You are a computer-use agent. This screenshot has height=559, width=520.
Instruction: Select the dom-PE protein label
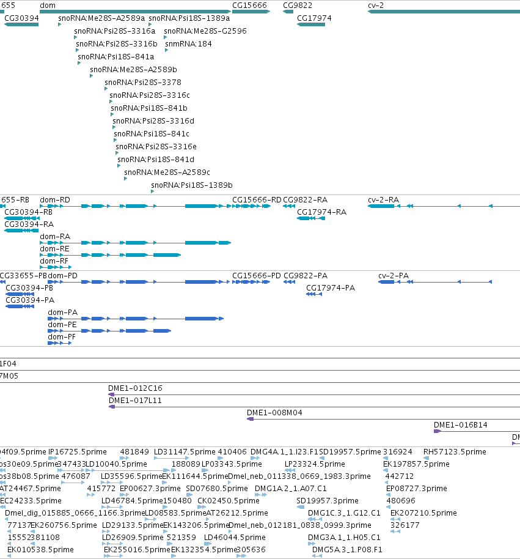point(62,325)
